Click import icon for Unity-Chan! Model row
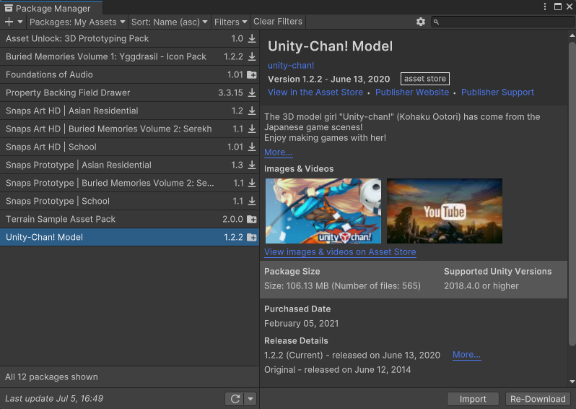Viewport: 576px width, 409px height. (x=252, y=237)
